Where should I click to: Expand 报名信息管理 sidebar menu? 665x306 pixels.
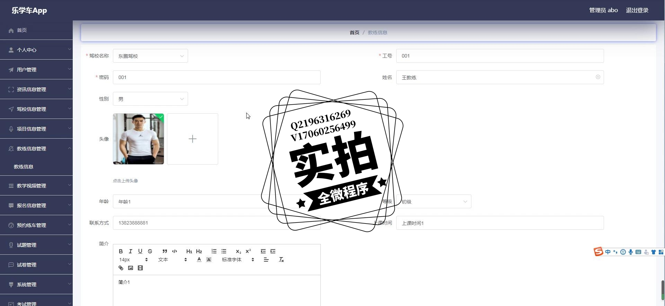tap(36, 206)
